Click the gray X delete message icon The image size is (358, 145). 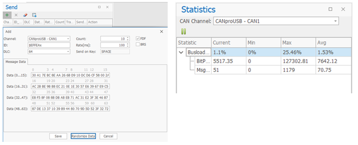pos(16,15)
